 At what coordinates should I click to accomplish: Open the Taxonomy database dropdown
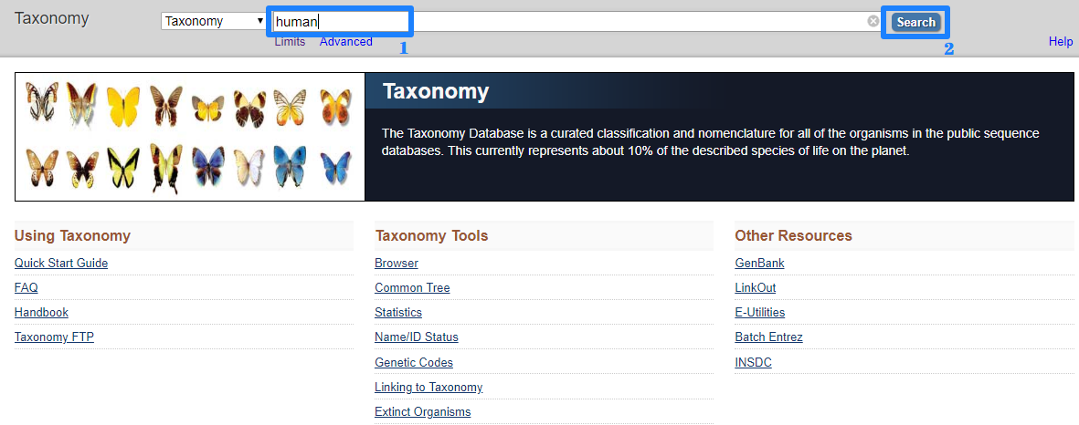click(x=213, y=21)
